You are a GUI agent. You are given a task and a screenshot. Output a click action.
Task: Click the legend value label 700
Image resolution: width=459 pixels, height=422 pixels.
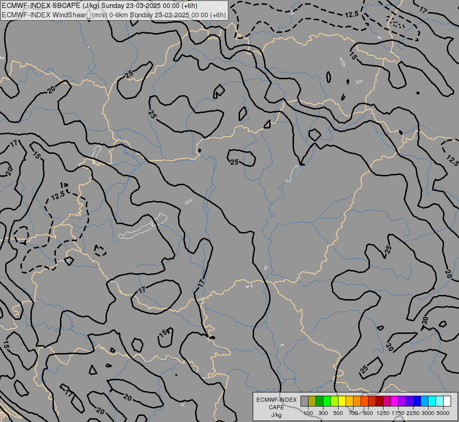(x=353, y=413)
